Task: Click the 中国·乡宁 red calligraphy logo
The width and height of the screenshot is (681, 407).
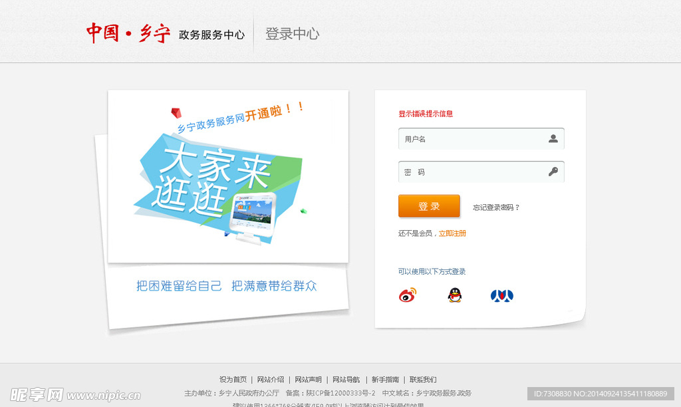Action: coord(128,31)
